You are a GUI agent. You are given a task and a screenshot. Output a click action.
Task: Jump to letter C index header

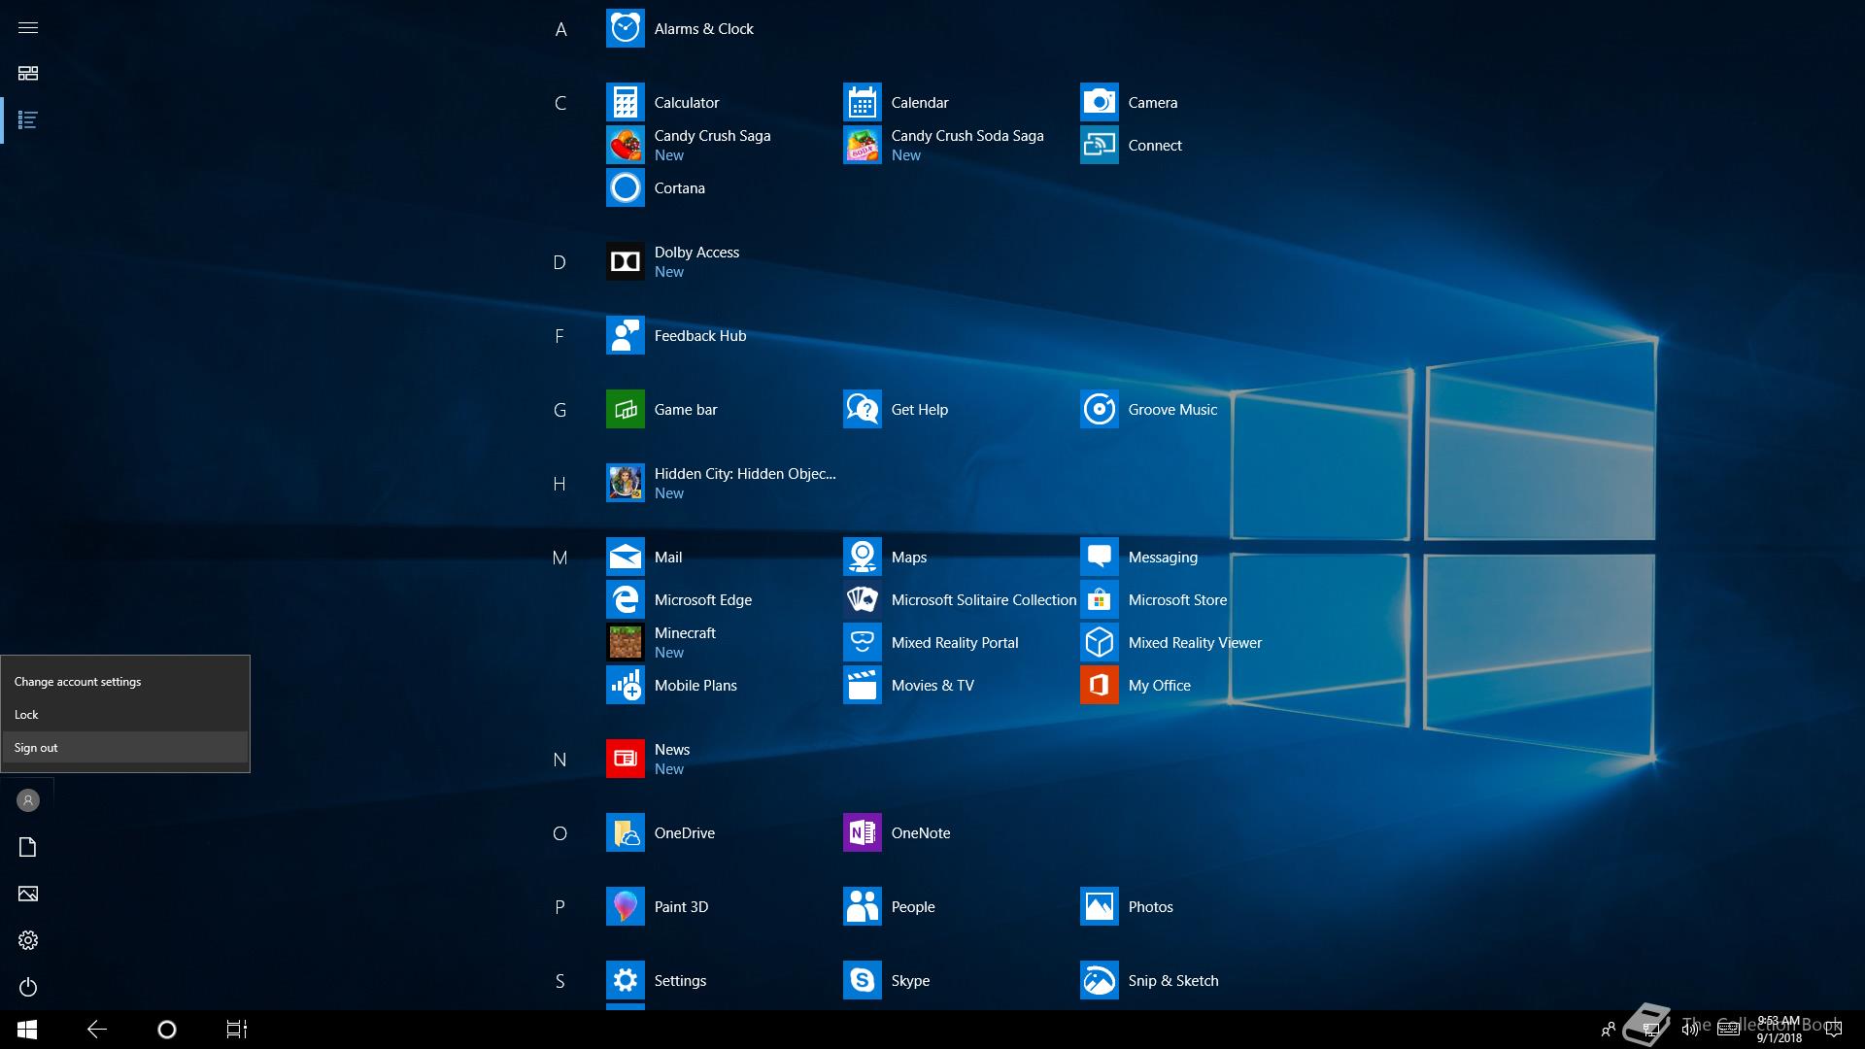click(x=560, y=103)
